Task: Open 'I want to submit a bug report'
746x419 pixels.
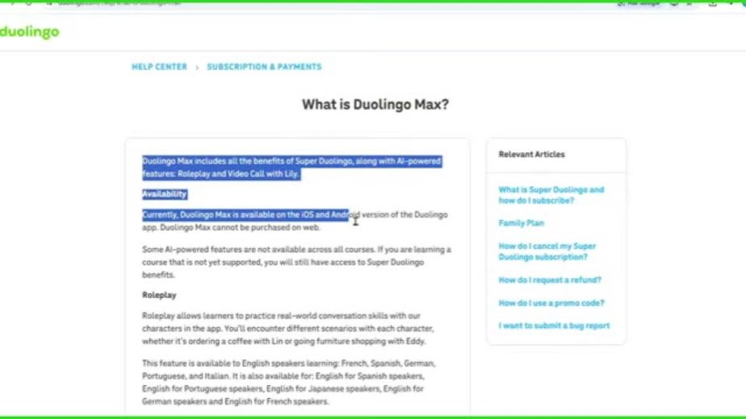Action: pos(554,326)
